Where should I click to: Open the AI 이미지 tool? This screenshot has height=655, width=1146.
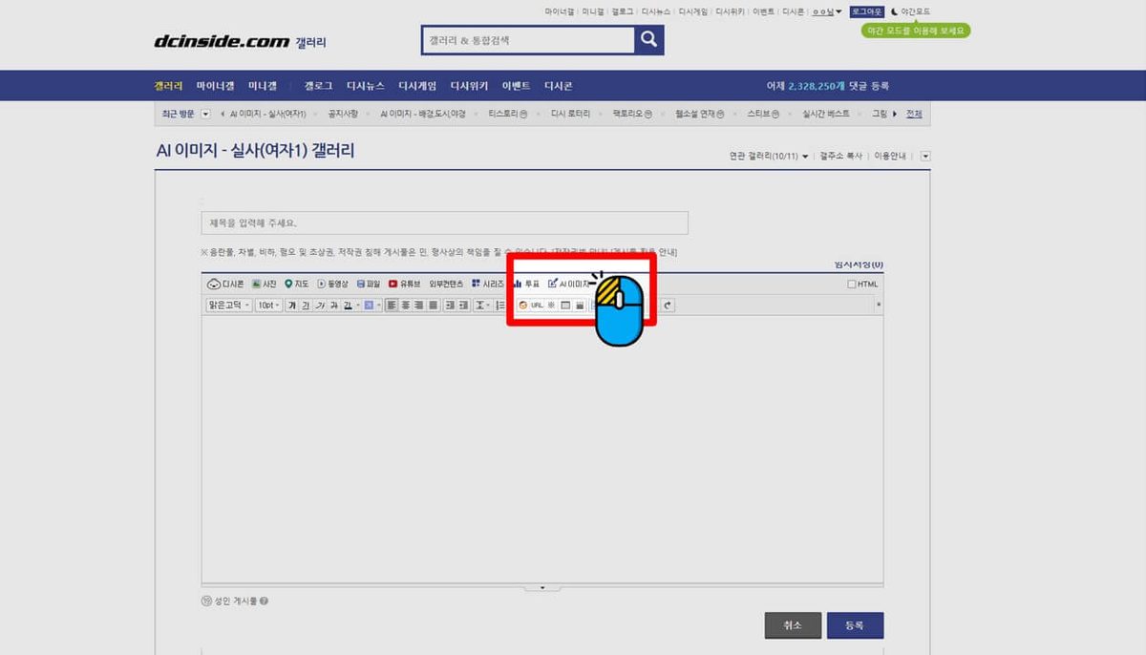pyautogui.click(x=569, y=284)
